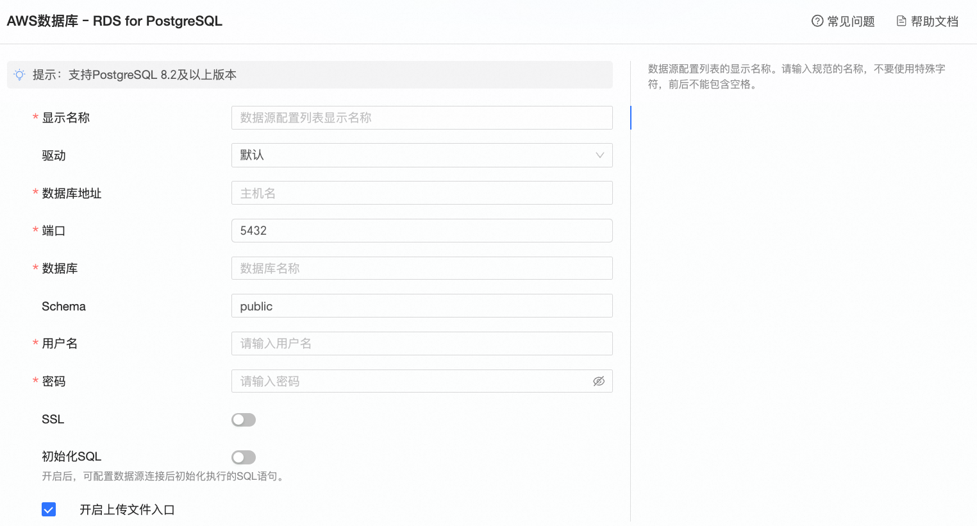Viewport: 977px width, 526px height.
Task: Click the help document file icon
Action: tap(901, 21)
